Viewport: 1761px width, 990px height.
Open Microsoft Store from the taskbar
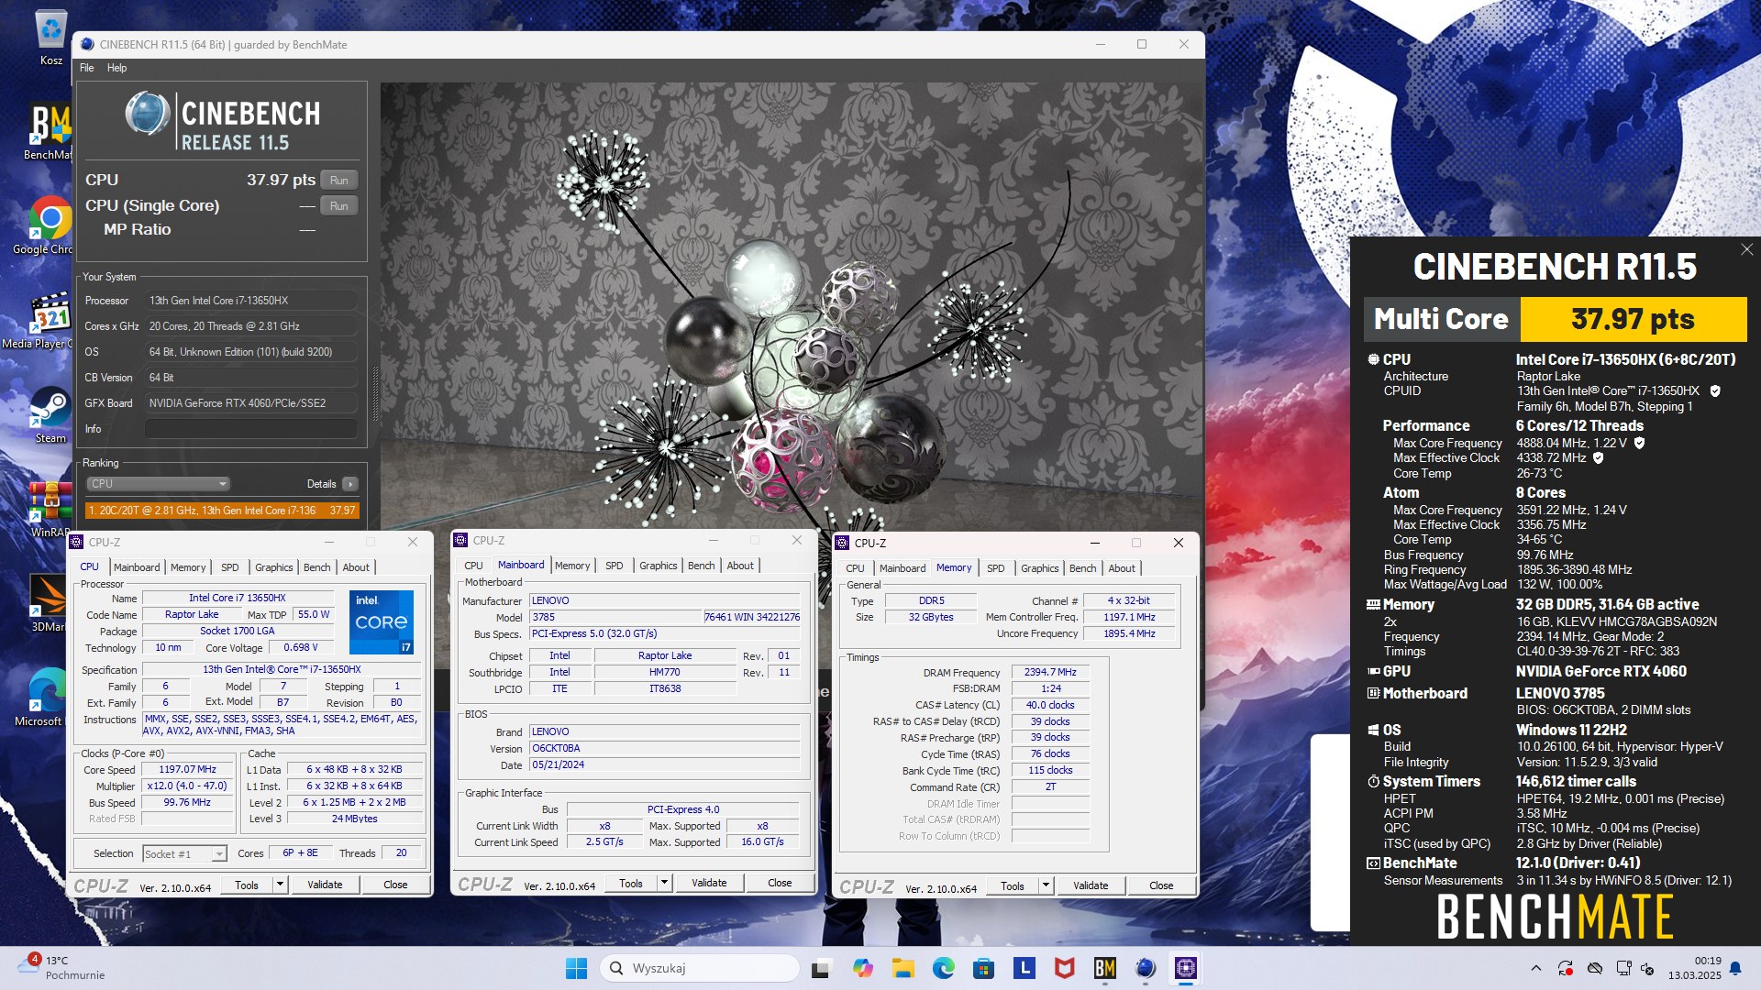click(x=983, y=968)
